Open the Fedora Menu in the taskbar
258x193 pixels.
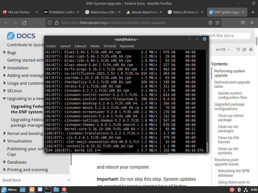(9, 189)
